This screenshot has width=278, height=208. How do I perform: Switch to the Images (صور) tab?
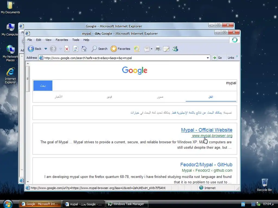160,97
